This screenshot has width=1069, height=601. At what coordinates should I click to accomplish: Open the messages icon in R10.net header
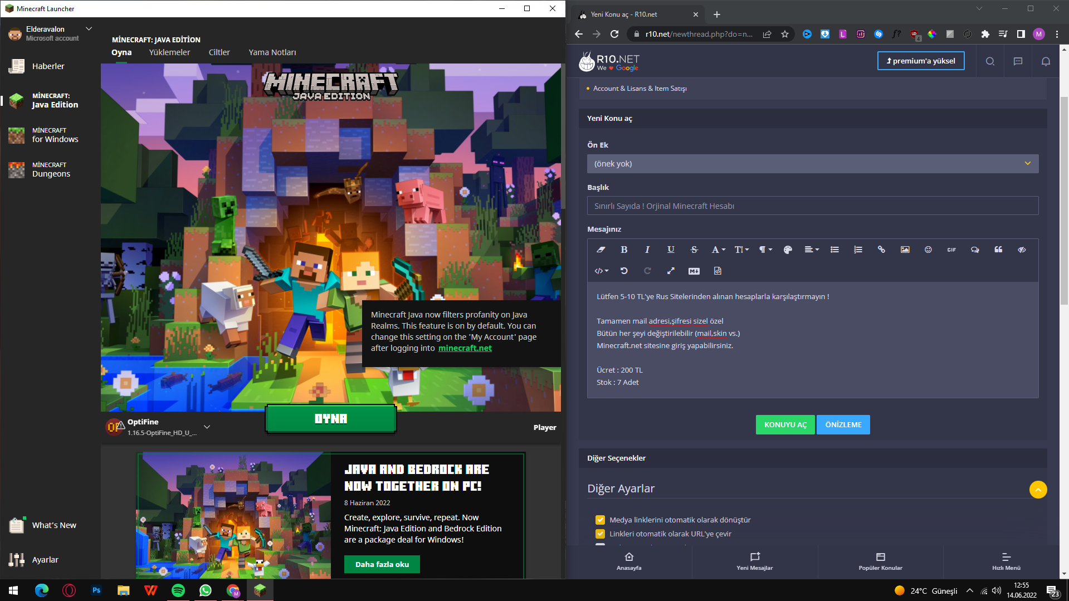[1018, 61]
